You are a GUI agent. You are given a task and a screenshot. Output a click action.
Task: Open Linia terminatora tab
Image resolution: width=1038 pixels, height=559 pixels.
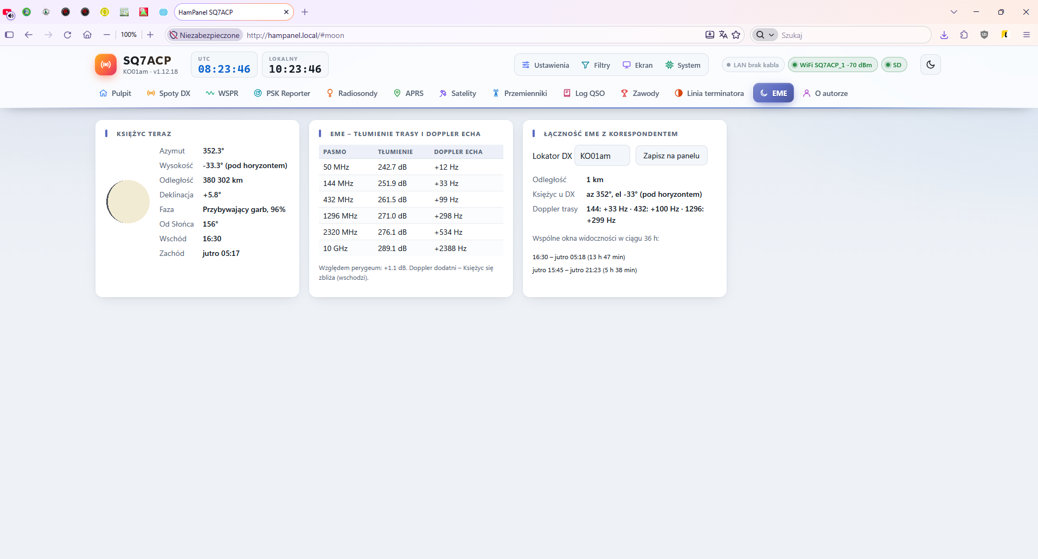pyautogui.click(x=709, y=93)
